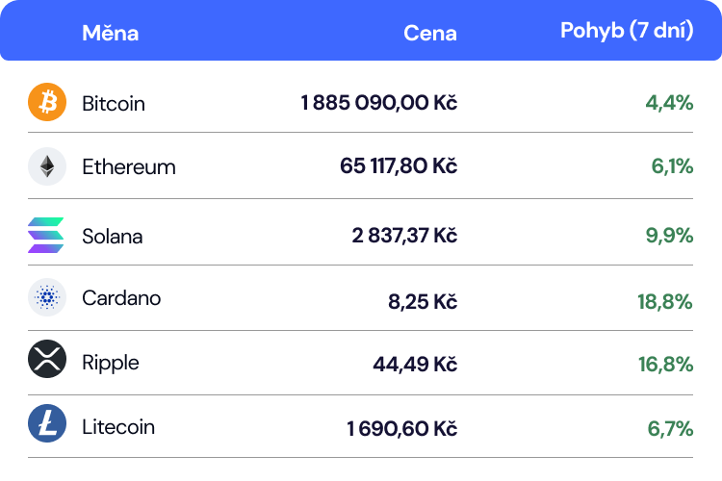The height and width of the screenshot is (481, 722).
Task: Open the Bitcoin currency name
Action: click(114, 103)
